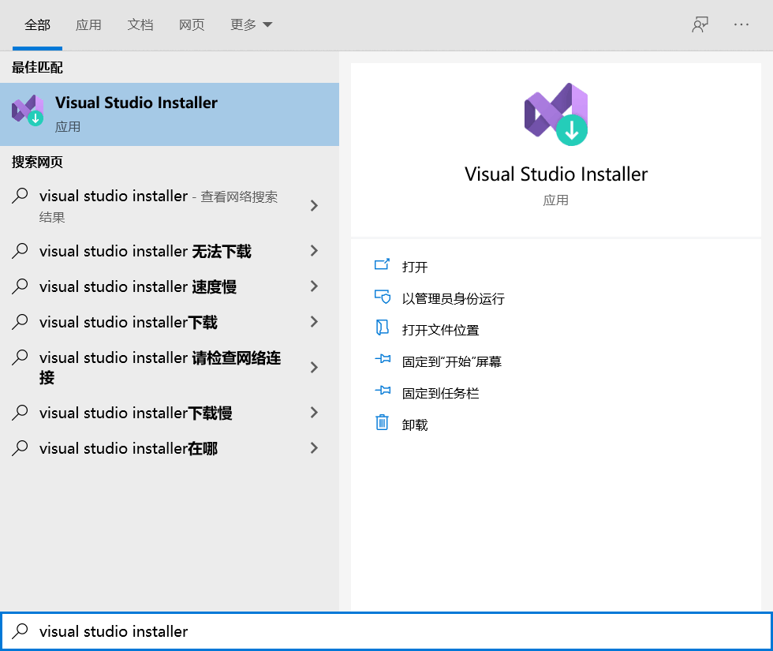The height and width of the screenshot is (651, 773).
Task: Click search icon beside 查看网络搜索结果
Action: pos(20,196)
